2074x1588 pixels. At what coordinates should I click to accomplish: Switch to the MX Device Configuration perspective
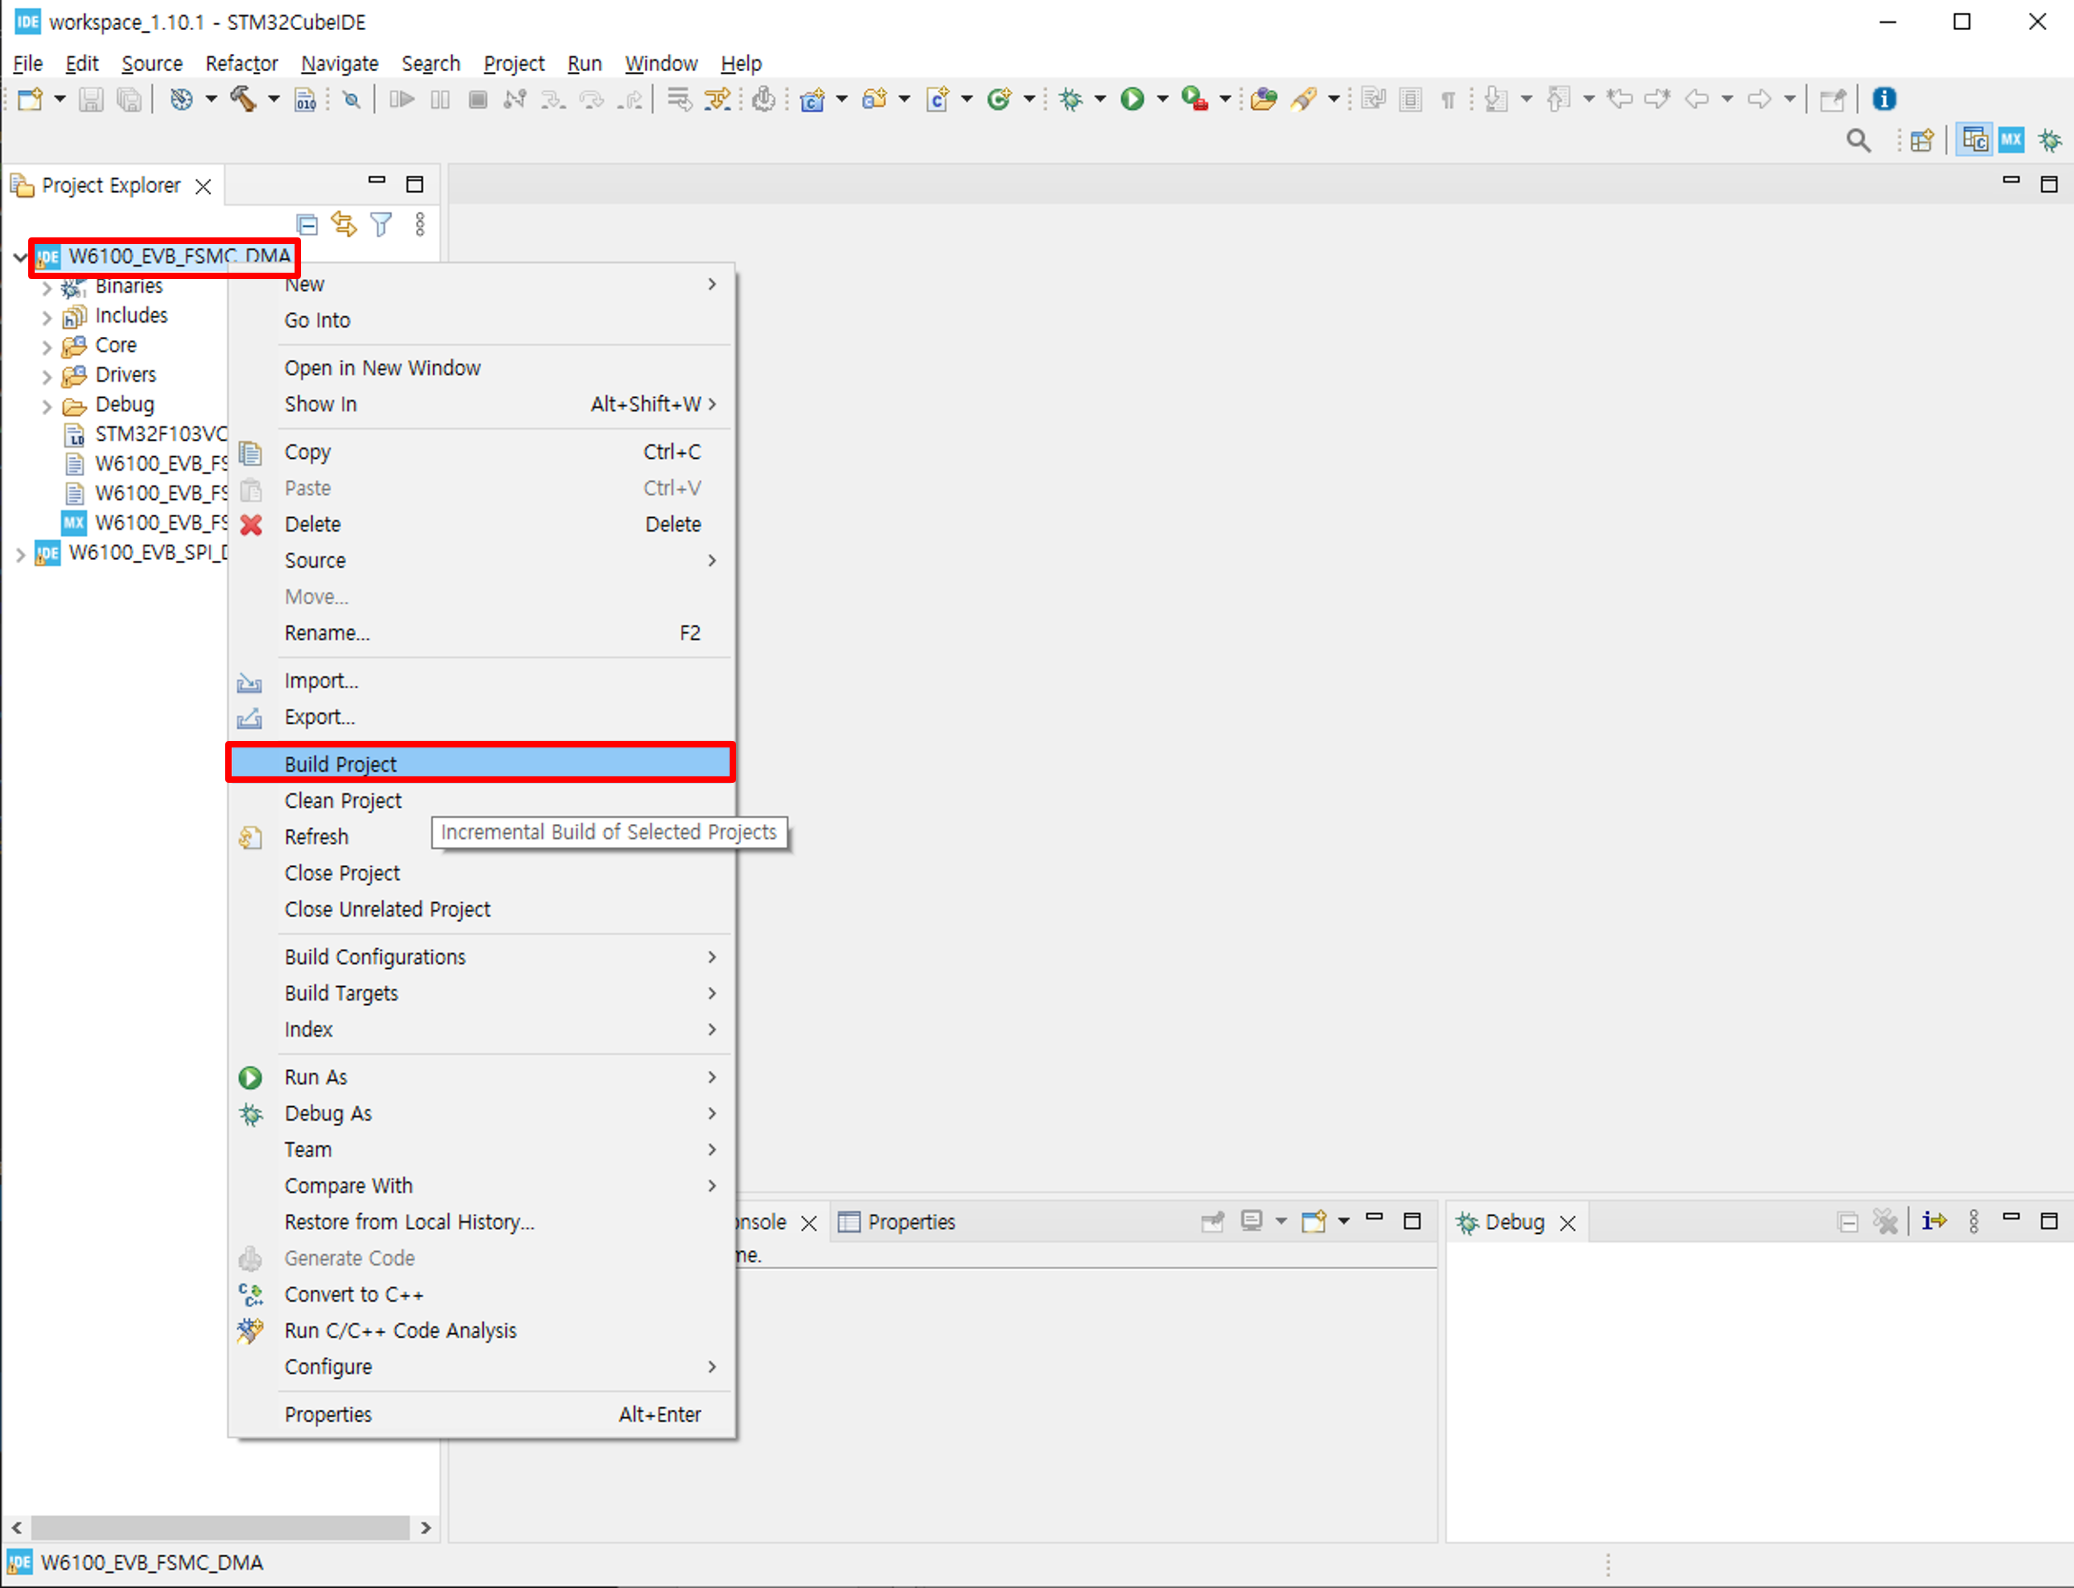[2010, 140]
